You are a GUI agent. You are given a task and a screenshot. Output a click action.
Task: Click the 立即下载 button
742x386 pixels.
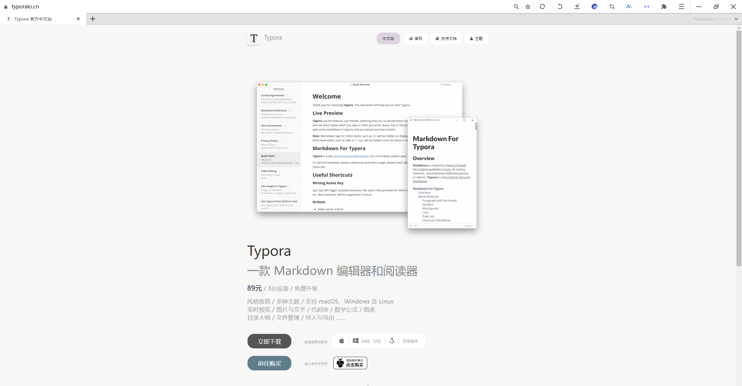(x=269, y=341)
